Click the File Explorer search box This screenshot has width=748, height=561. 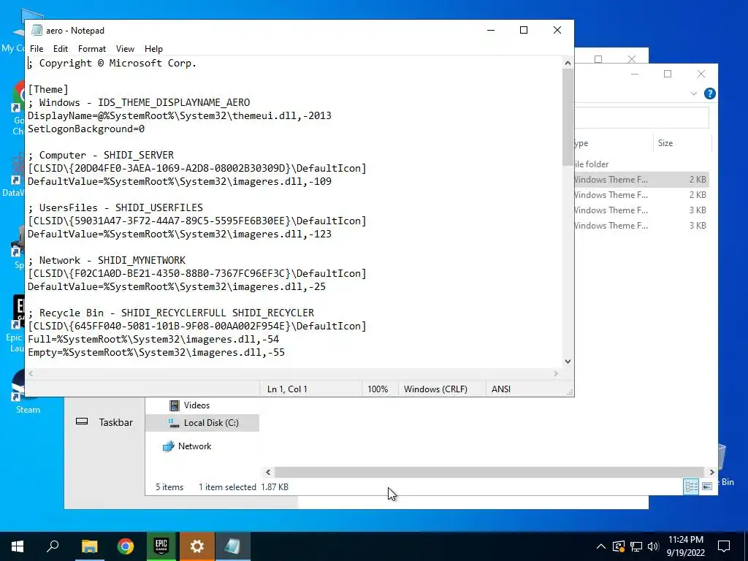641,118
